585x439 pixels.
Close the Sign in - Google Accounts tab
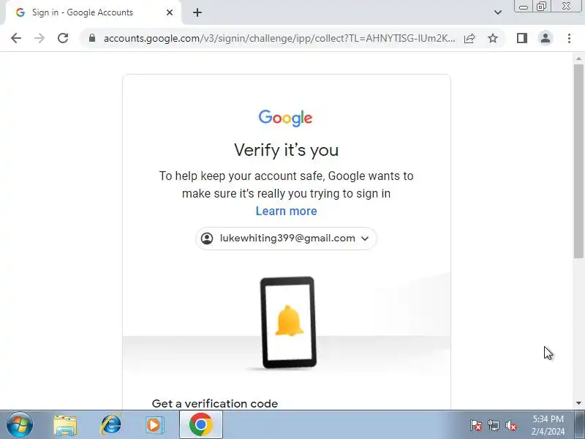(170, 12)
